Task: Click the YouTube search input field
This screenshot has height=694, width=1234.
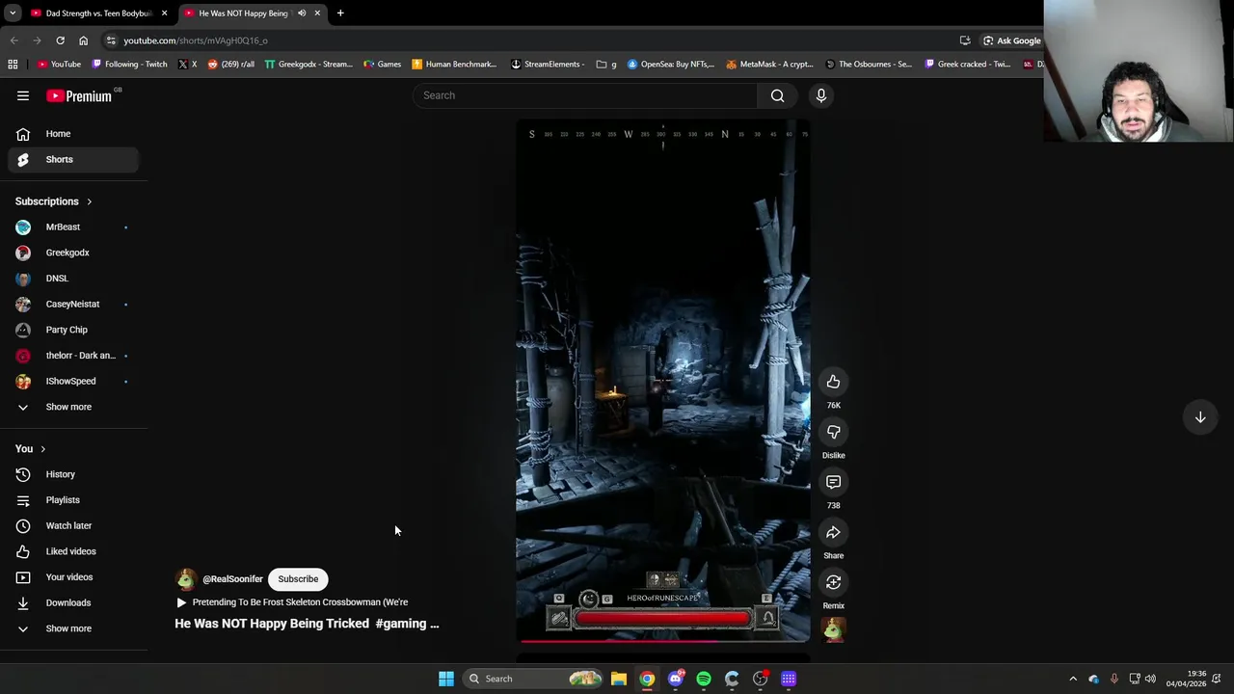Action: coord(585,95)
